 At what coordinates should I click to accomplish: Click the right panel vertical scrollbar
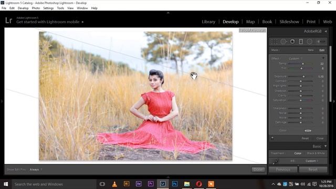click(x=330, y=74)
